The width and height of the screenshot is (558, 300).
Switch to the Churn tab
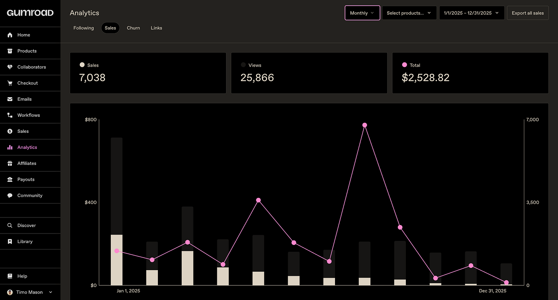(133, 28)
